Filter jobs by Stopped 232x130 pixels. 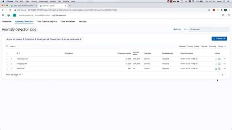click(212, 46)
